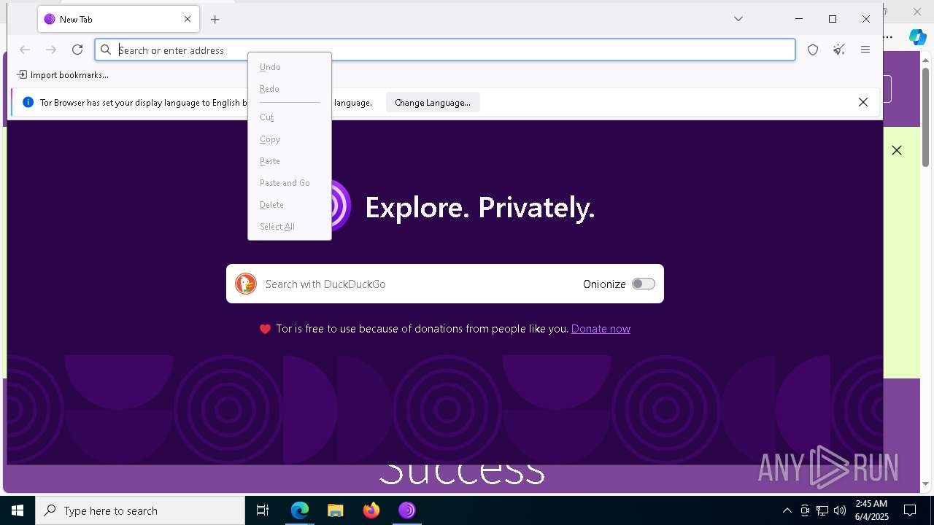Viewport: 934px width, 525px height.
Task: Open the network tray icon
Action: click(x=822, y=510)
